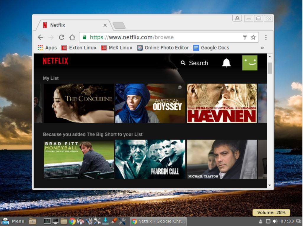Click the wrench settings icon in taskbar
Image resolution: width=303 pixels, height=226 pixels.
pos(122,221)
